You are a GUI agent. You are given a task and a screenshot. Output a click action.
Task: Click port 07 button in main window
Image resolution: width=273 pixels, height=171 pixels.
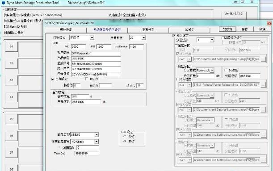(11, 153)
